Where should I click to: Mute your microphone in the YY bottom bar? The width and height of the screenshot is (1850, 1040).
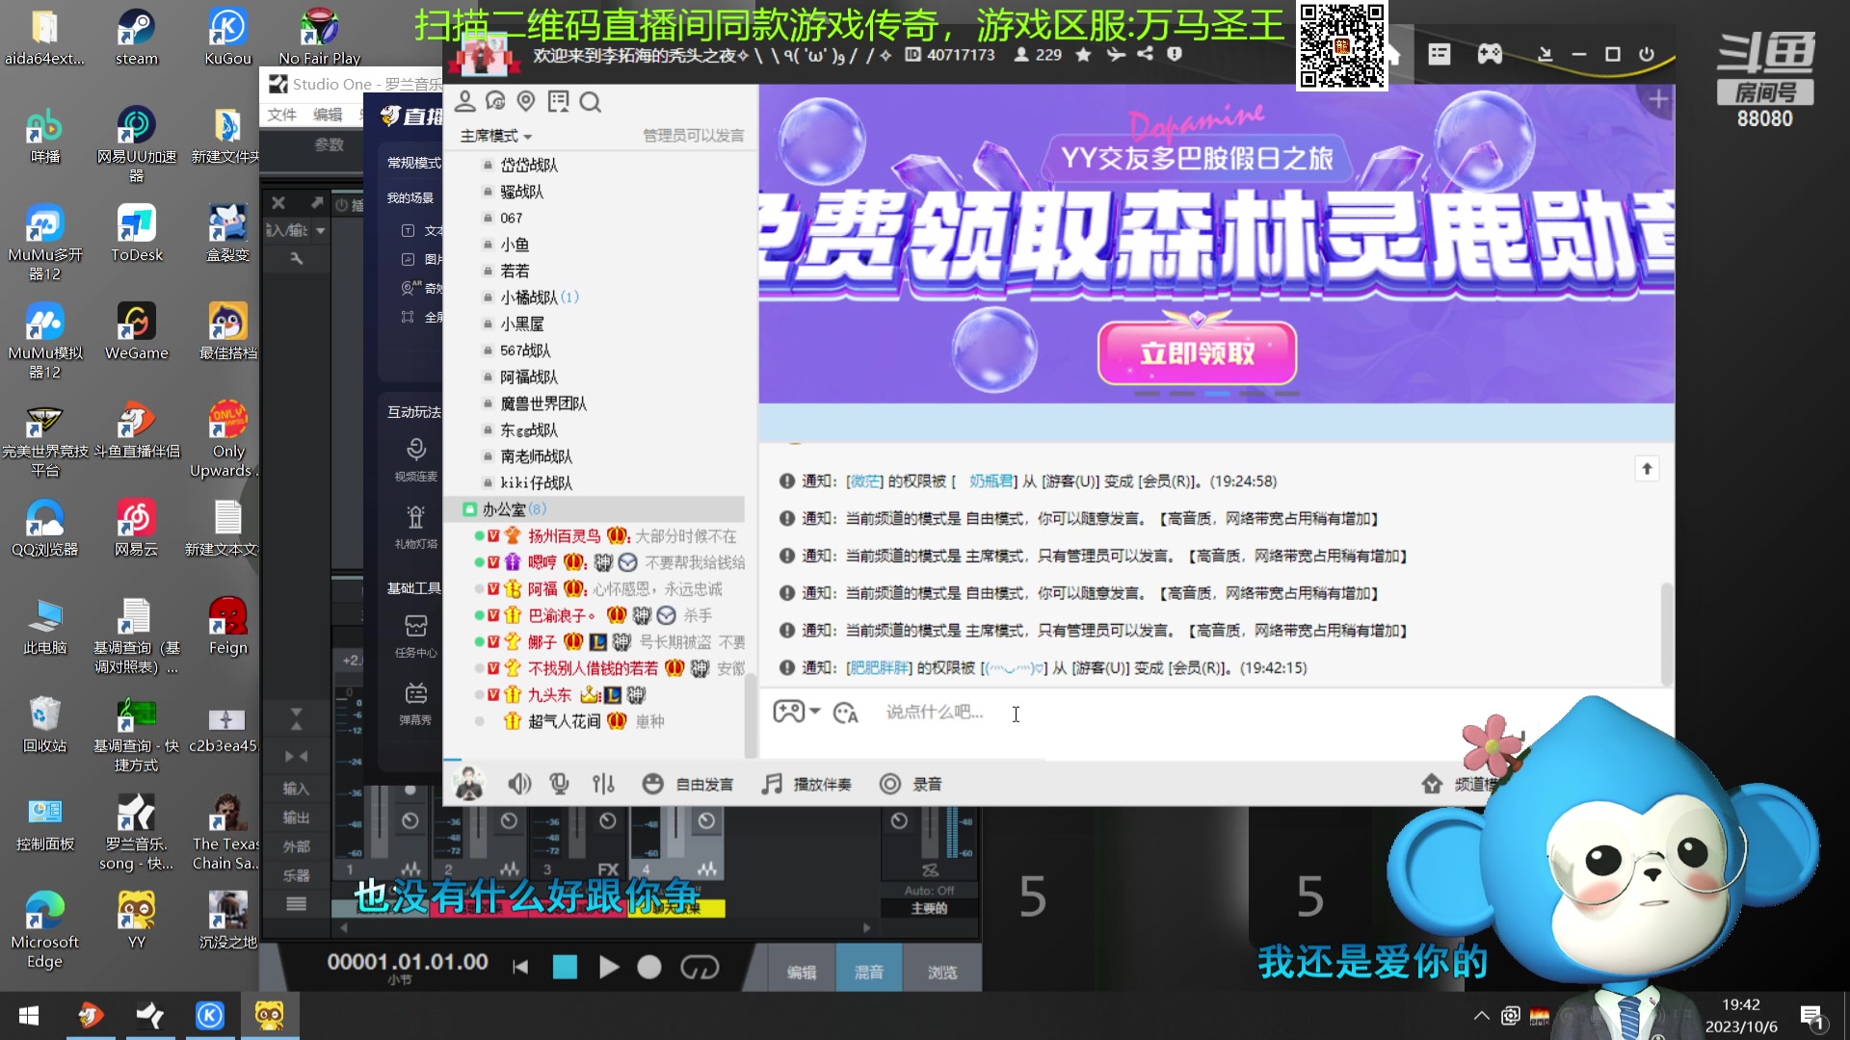559,783
